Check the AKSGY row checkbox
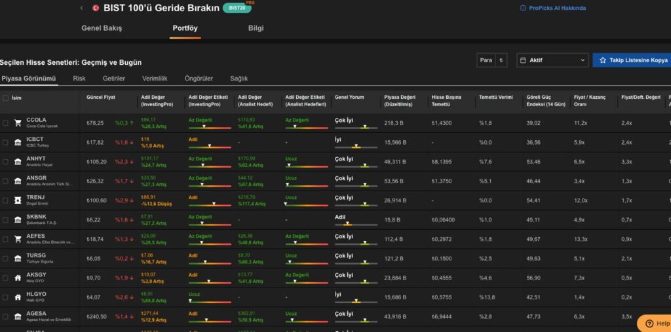The height and width of the screenshot is (332, 671). [x=5, y=278]
